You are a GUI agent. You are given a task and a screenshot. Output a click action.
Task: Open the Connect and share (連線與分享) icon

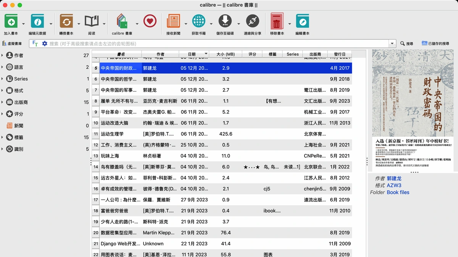(253, 21)
